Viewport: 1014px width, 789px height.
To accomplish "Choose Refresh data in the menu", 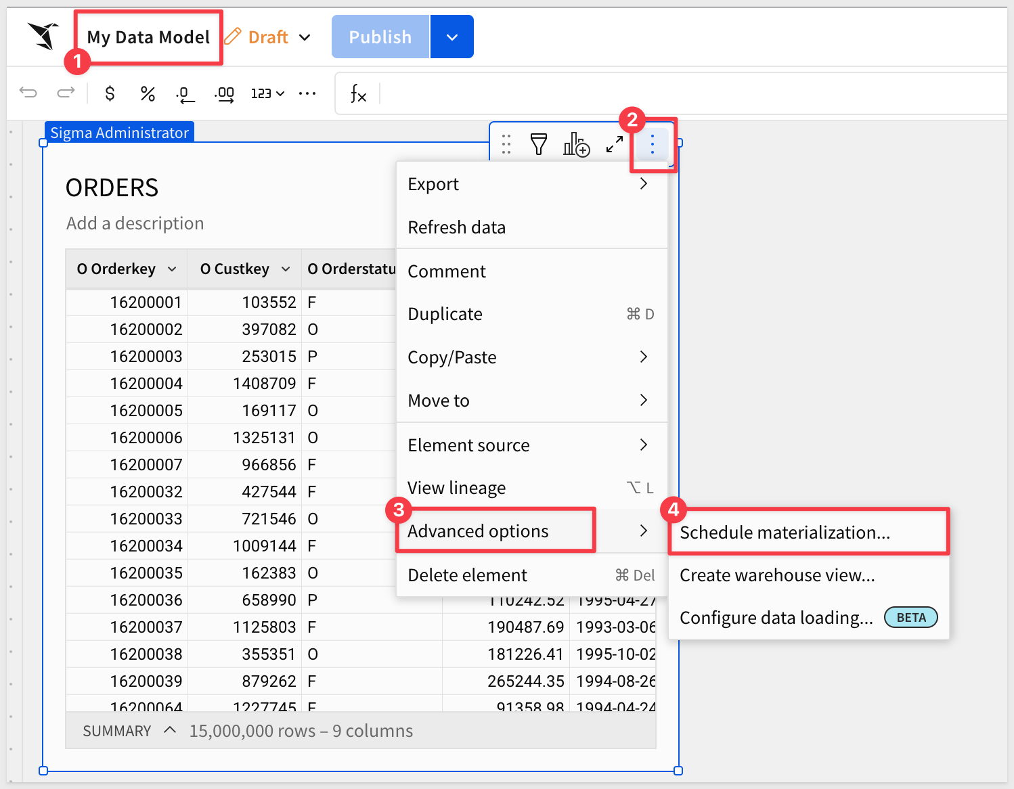I will point(456,227).
